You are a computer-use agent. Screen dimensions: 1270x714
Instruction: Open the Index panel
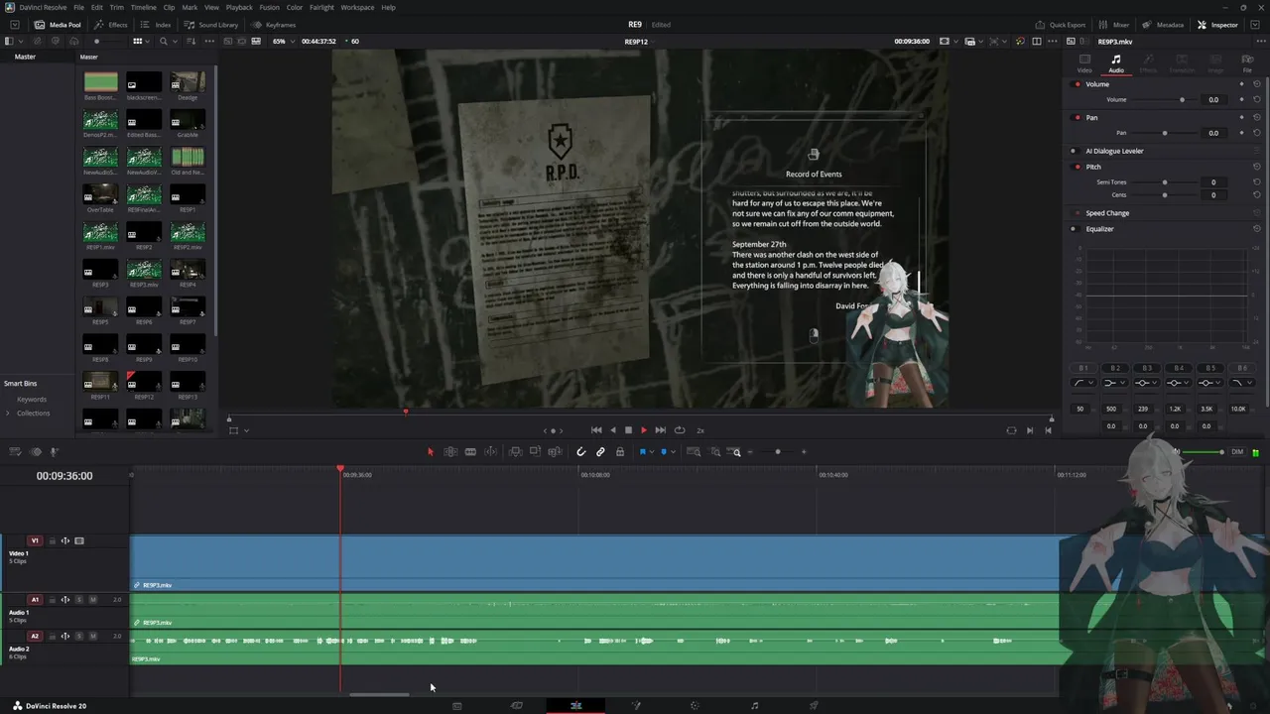[156, 25]
